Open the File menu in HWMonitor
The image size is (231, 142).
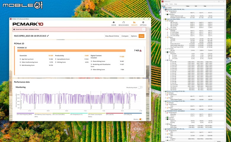point(163,4)
